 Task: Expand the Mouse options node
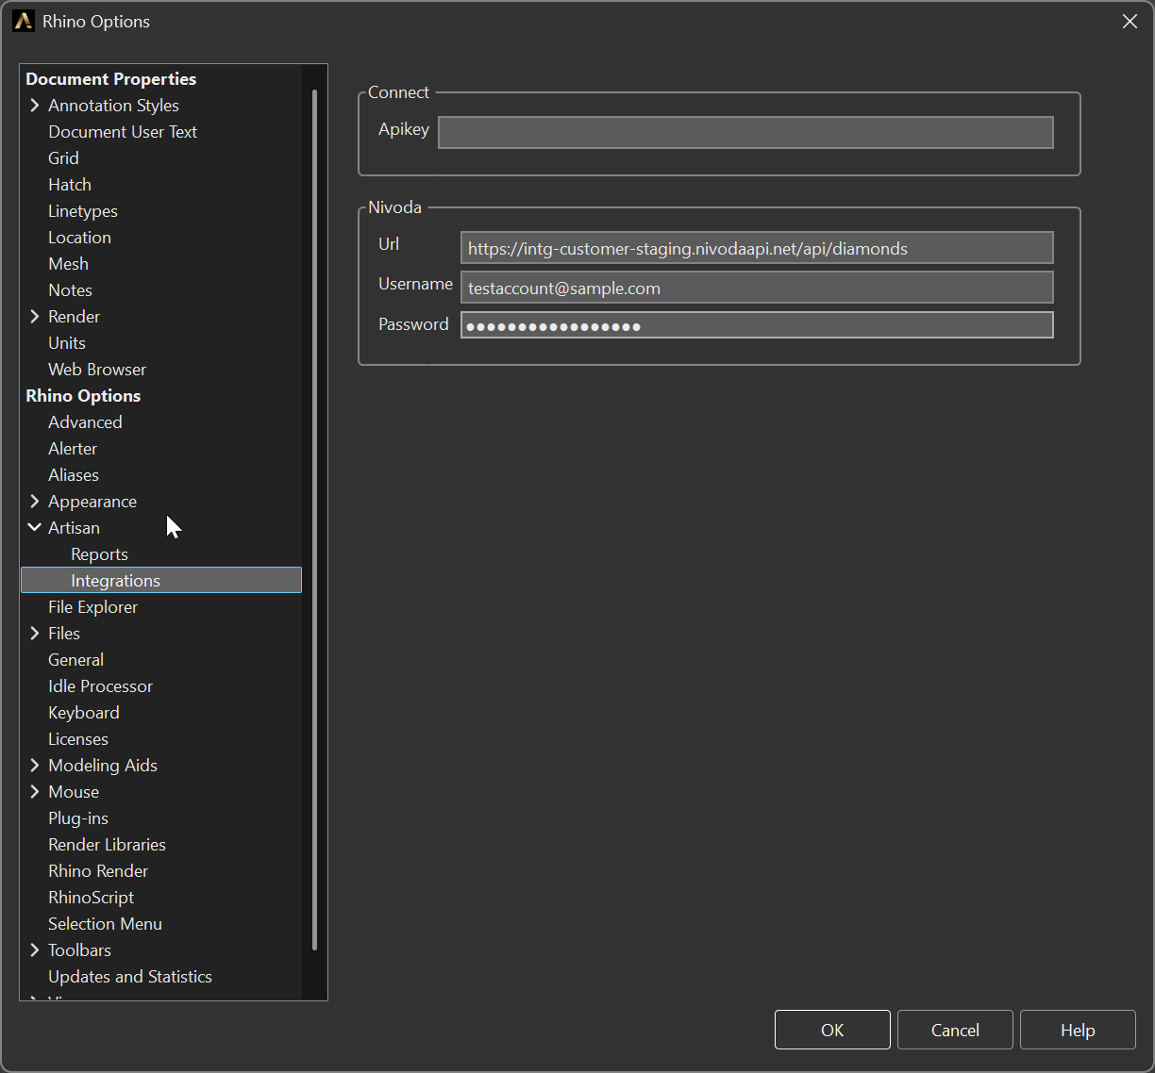(x=35, y=791)
